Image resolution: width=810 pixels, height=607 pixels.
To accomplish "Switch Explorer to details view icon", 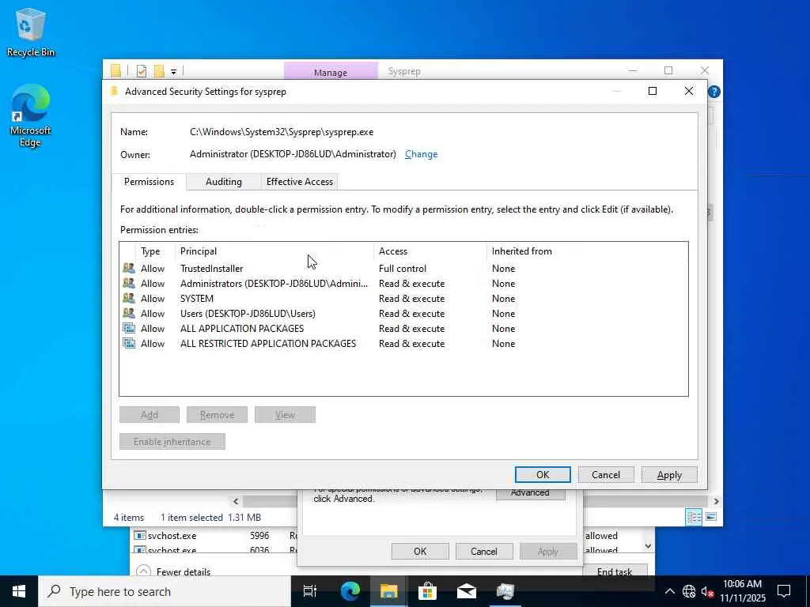I will pyautogui.click(x=693, y=517).
